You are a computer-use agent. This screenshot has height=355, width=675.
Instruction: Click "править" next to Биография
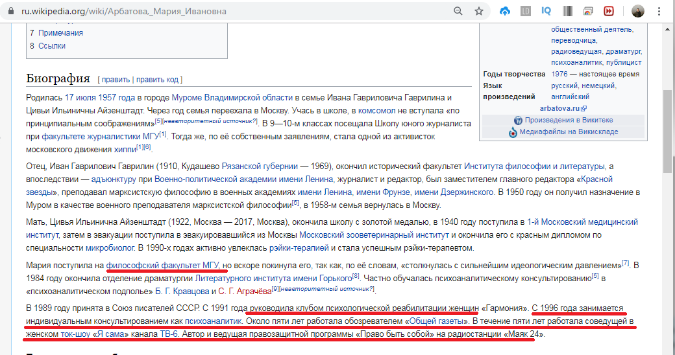116,80
